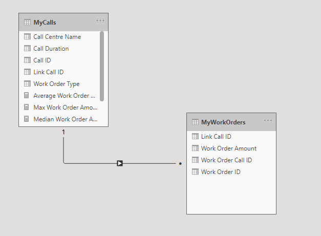This screenshot has height=236, width=321.
Task: Click the calculator icon beside Max Work Order
Action: coord(27,108)
